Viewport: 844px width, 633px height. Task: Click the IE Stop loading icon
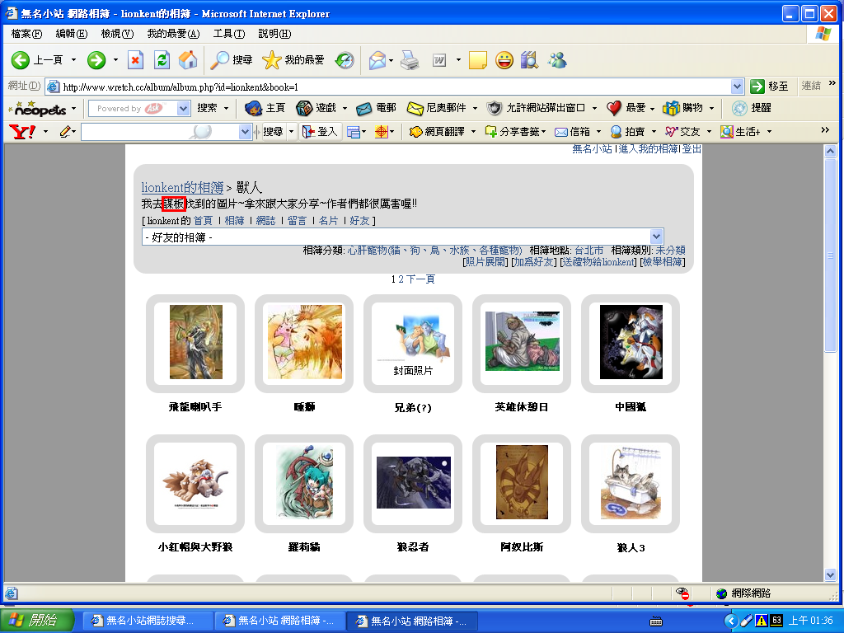point(136,60)
